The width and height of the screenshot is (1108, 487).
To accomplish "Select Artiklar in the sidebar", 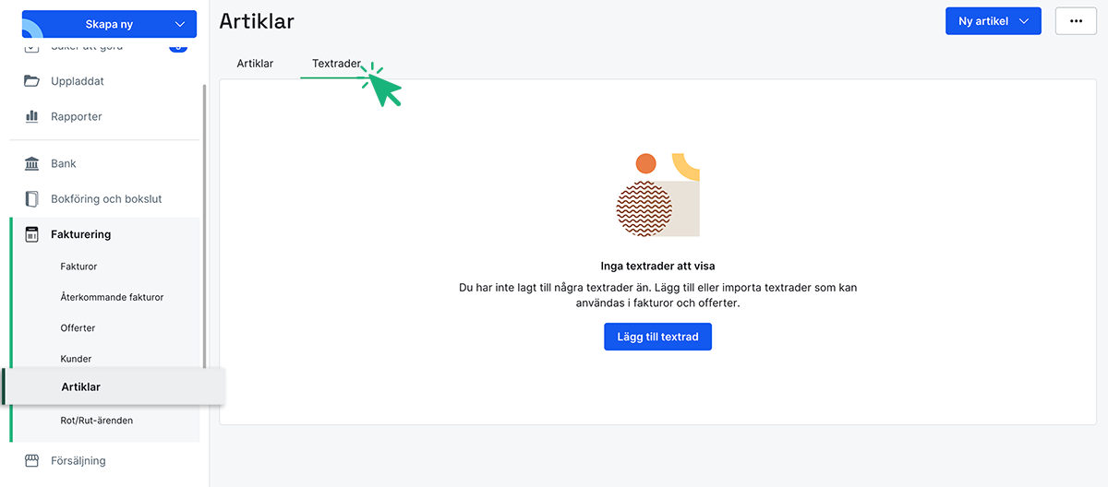I will 81,387.
